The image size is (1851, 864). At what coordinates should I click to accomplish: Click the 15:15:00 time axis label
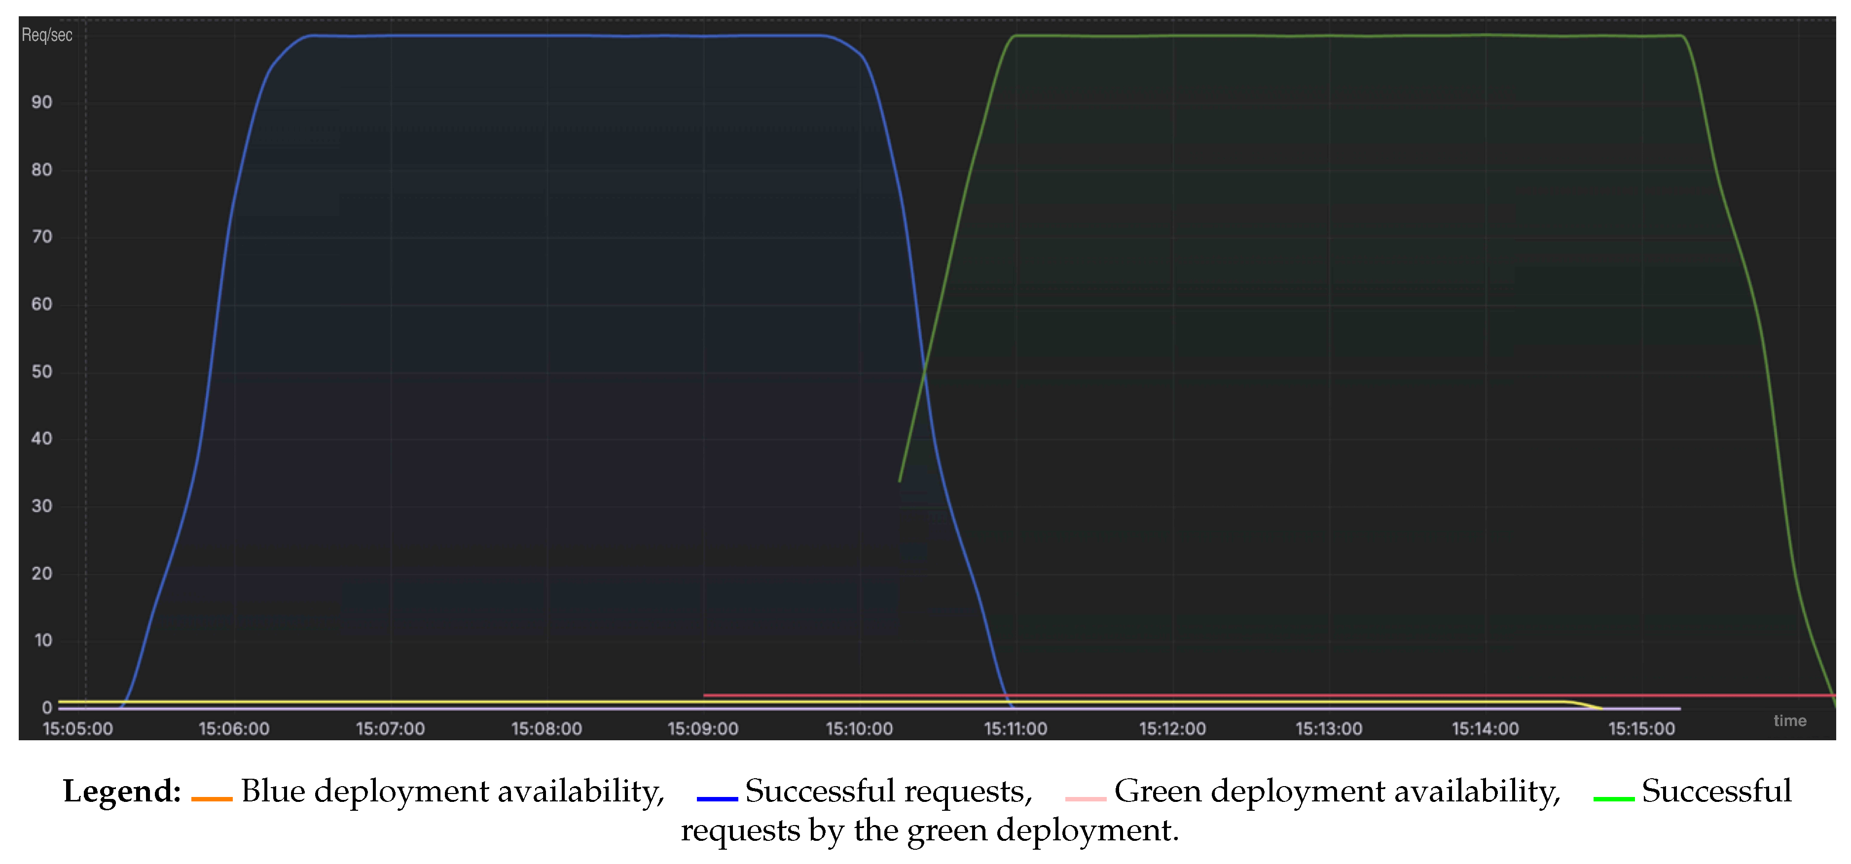[1641, 729]
